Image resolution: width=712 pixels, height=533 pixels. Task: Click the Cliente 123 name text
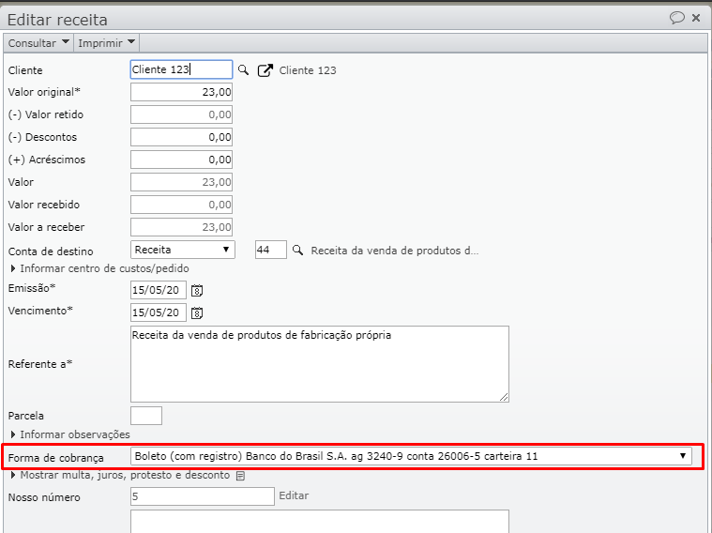pos(308,70)
